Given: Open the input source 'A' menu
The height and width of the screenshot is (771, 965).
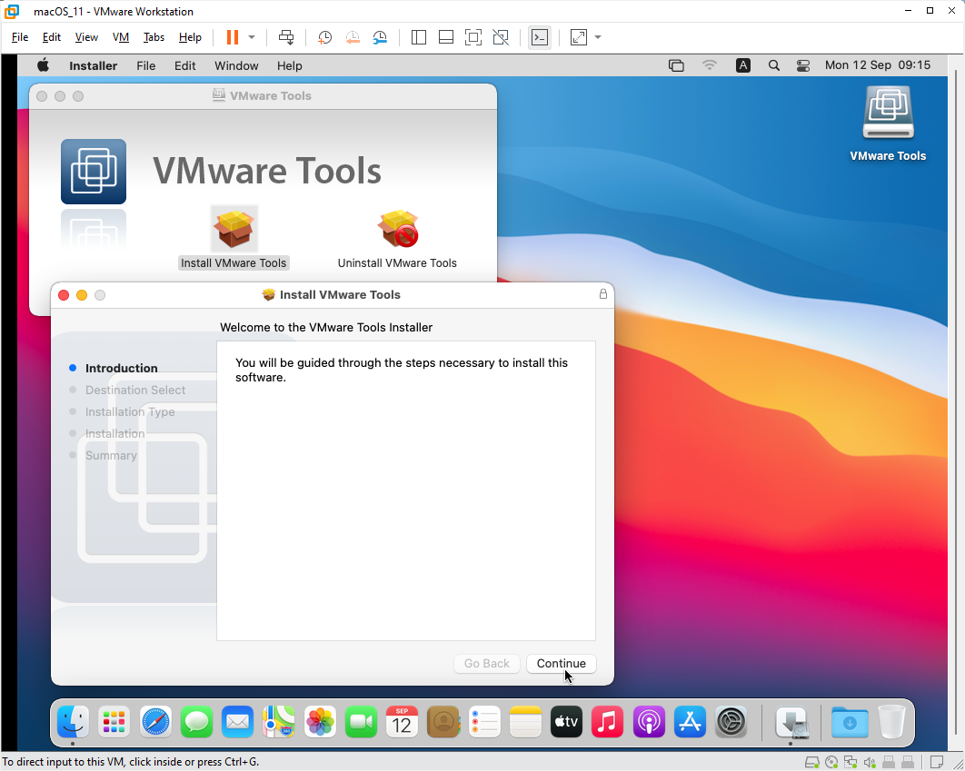Looking at the screenshot, I should [742, 65].
